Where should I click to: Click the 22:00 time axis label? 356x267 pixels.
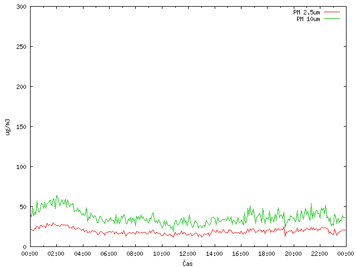coord(319,254)
